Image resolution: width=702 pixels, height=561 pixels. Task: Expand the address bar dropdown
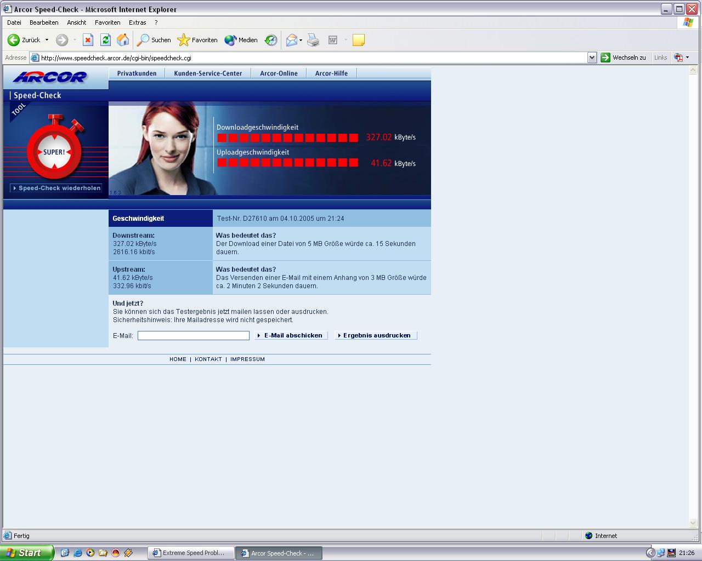(592, 58)
